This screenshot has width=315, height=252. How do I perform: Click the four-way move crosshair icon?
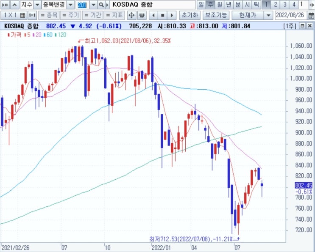pos(131,15)
